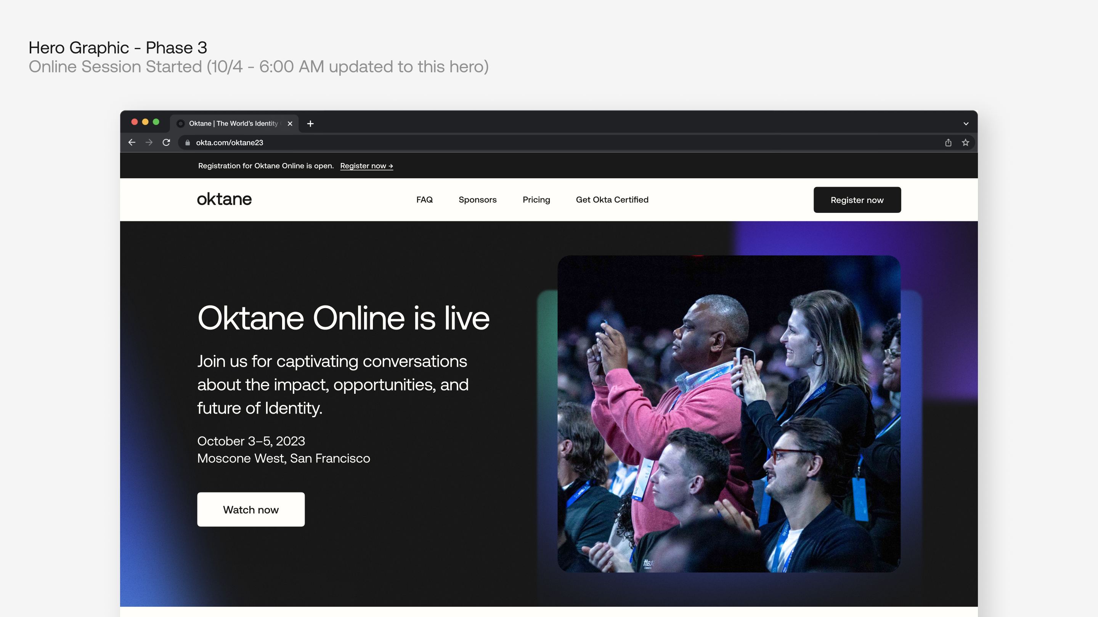
Task: Click the Watch now button
Action: [251, 510]
